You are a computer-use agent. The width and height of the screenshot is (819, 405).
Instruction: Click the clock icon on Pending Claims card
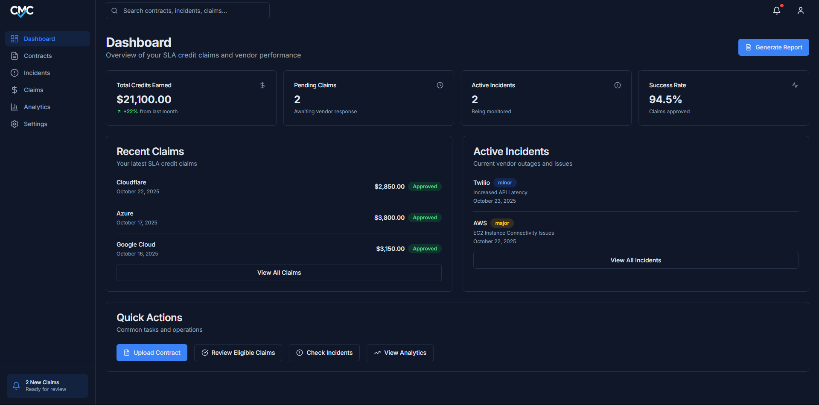click(x=440, y=85)
